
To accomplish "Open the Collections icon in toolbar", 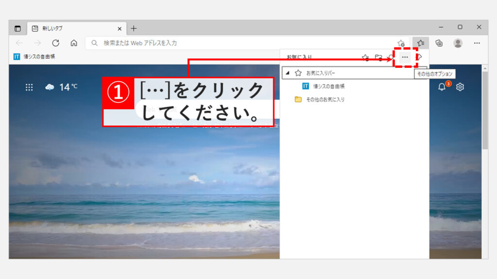I will pyautogui.click(x=439, y=43).
